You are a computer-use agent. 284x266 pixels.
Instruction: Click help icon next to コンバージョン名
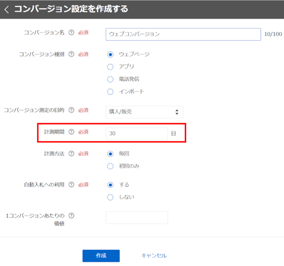tap(72, 33)
